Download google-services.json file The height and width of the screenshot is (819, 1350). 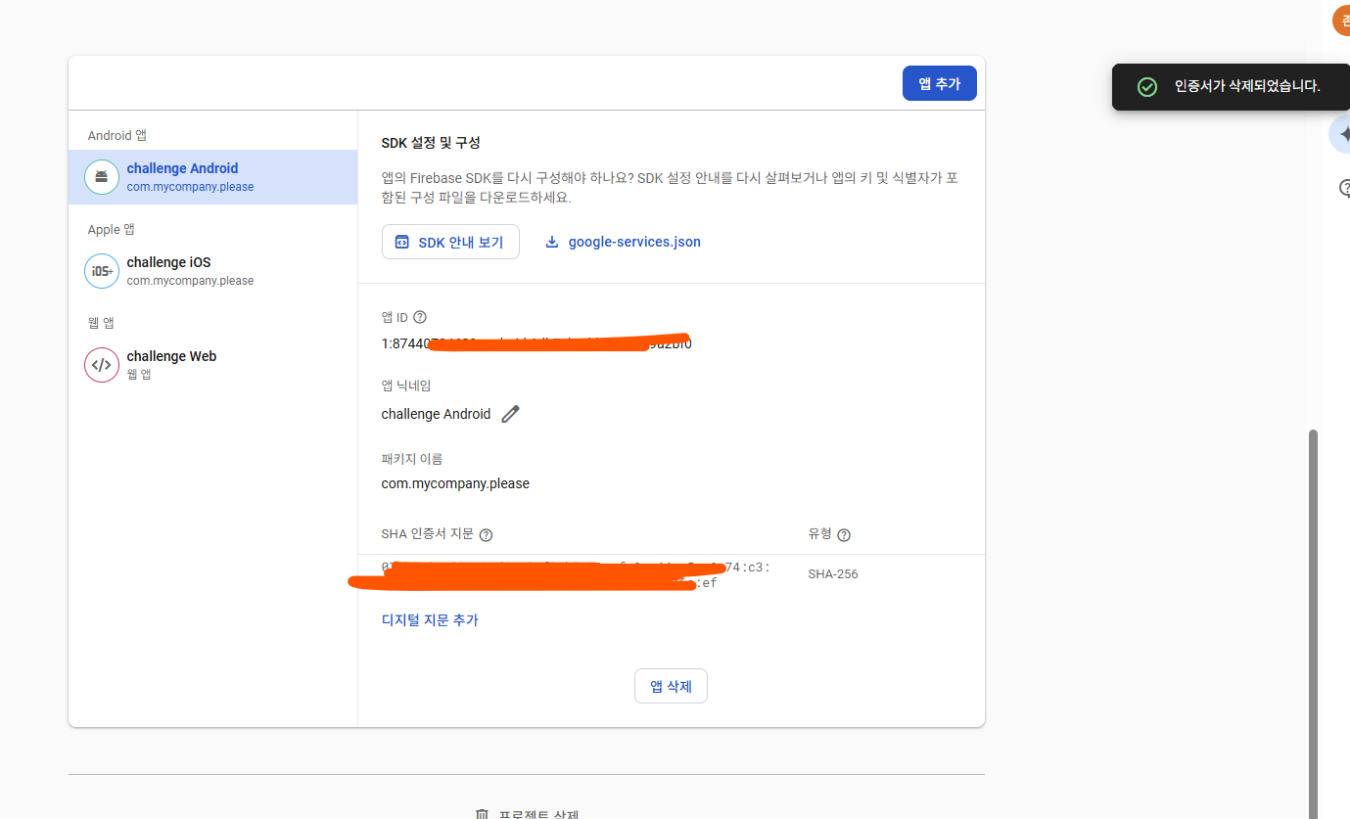(x=623, y=242)
